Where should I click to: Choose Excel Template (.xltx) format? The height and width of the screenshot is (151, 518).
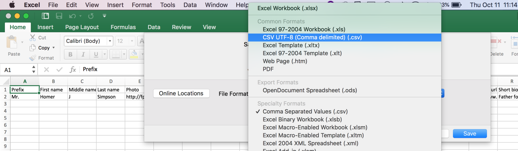point(345,45)
